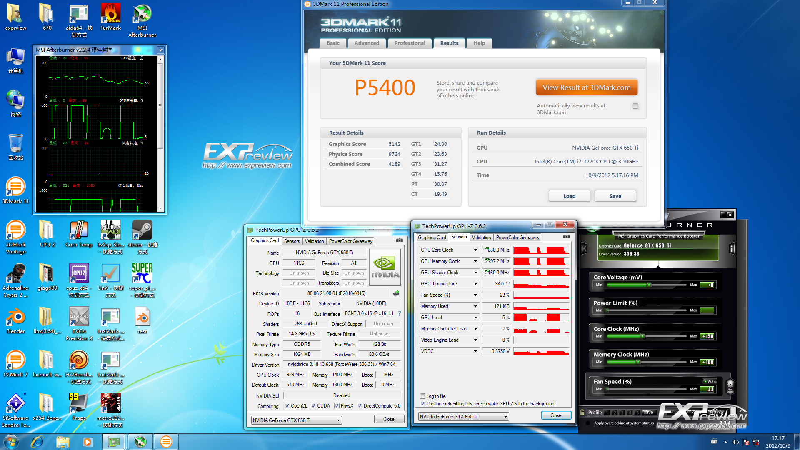Expand the GPU Core Clock sensor dropdown
Viewport: 800px width, 450px height.
475,250
